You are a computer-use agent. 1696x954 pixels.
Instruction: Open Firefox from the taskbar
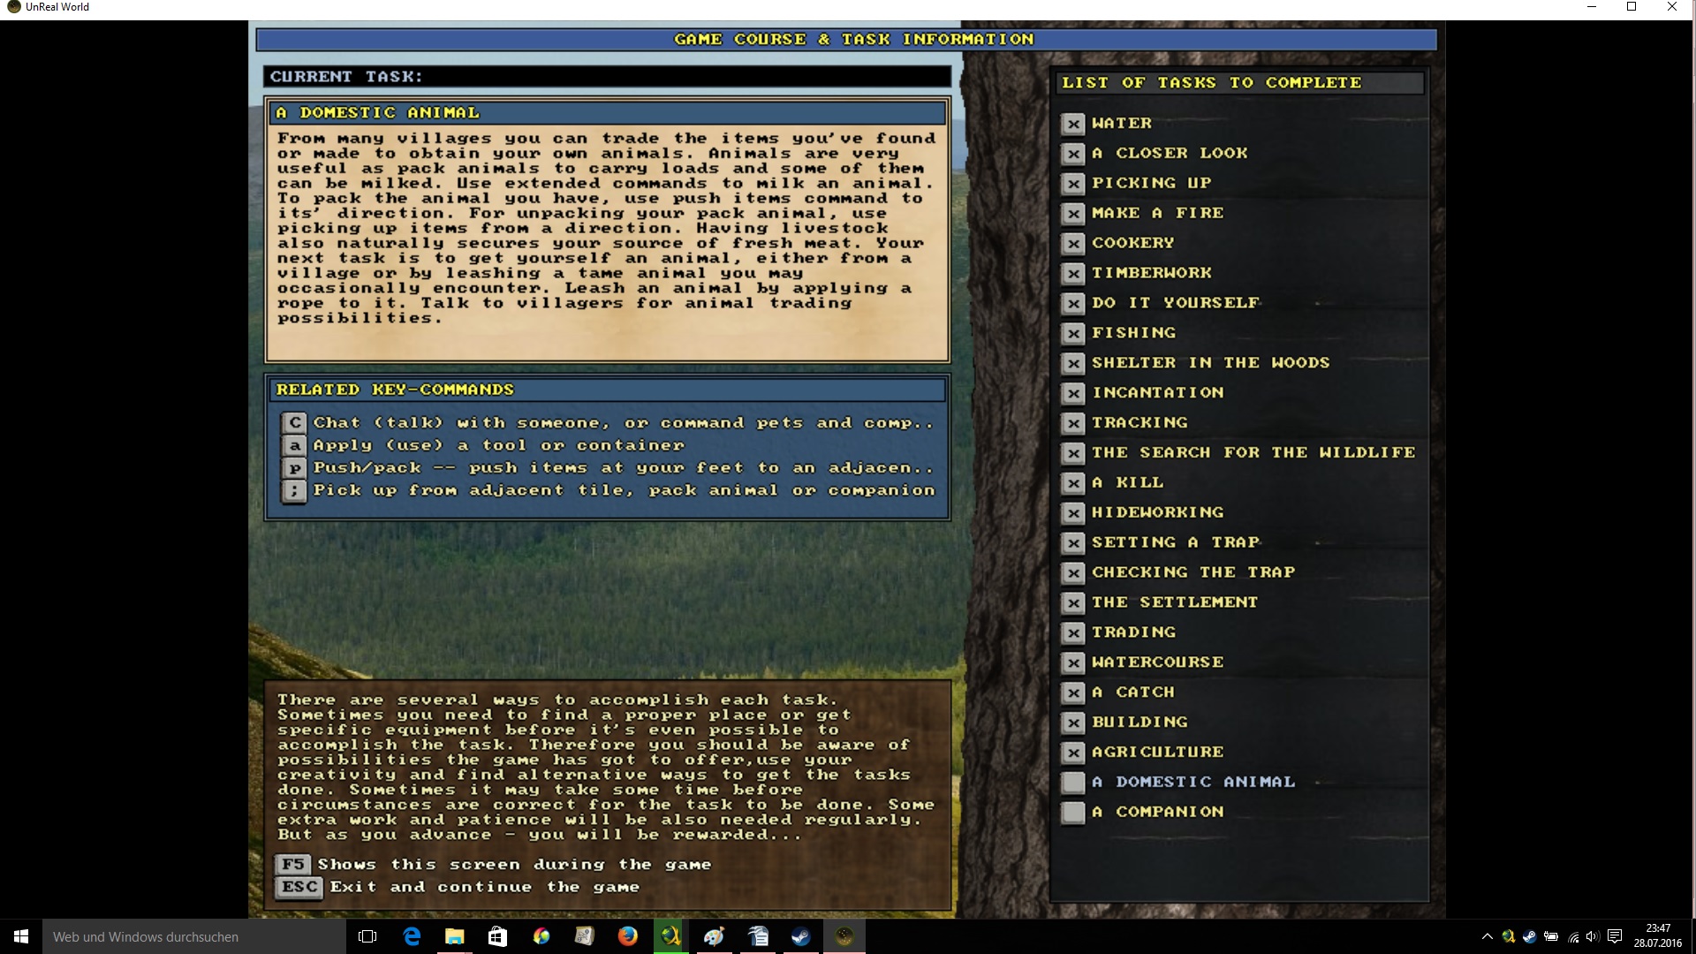tap(627, 936)
